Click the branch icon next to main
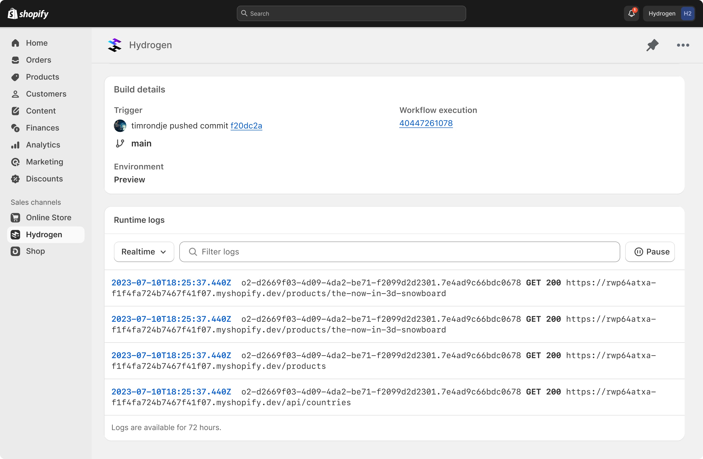This screenshot has width=703, height=459. 120,143
